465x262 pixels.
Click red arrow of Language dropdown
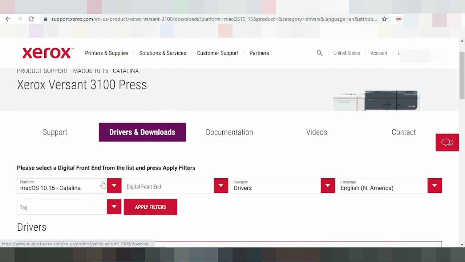[x=434, y=186]
